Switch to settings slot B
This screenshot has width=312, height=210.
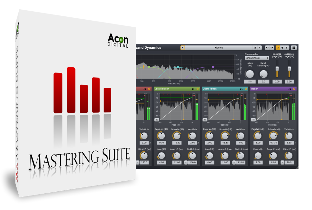click(287, 48)
